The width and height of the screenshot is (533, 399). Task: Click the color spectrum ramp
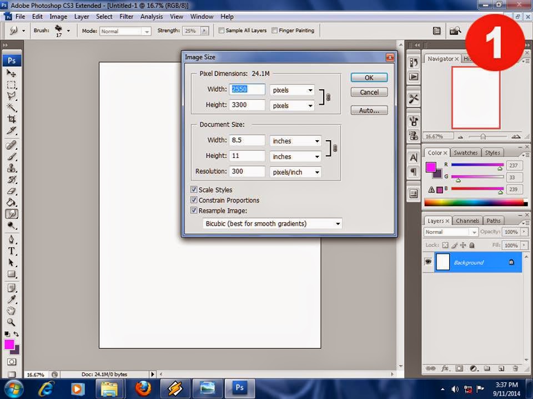[x=476, y=203]
